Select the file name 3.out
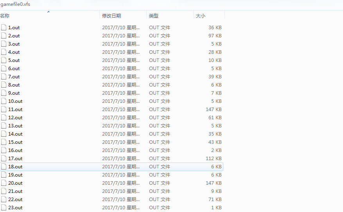Screen dimensions: 343x212 [14, 44]
